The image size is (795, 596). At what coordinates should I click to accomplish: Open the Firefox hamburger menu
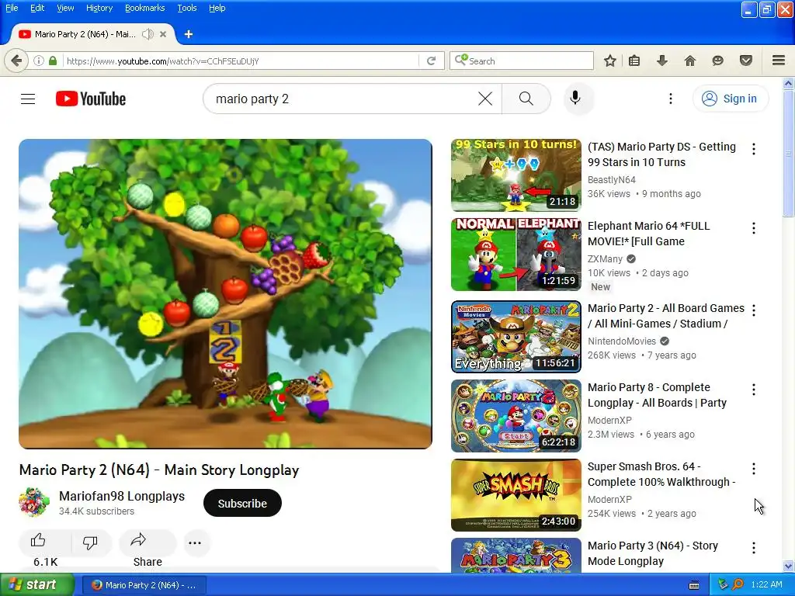(x=779, y=61)
